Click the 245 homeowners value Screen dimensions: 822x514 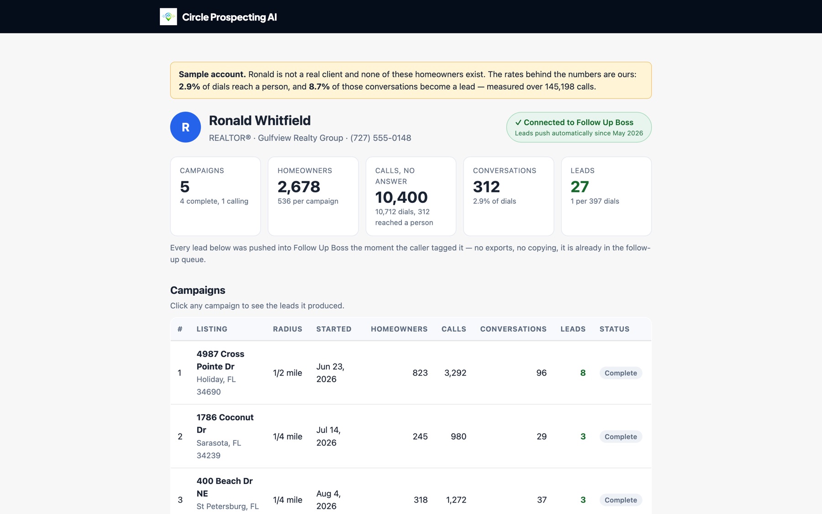point(420,436)
